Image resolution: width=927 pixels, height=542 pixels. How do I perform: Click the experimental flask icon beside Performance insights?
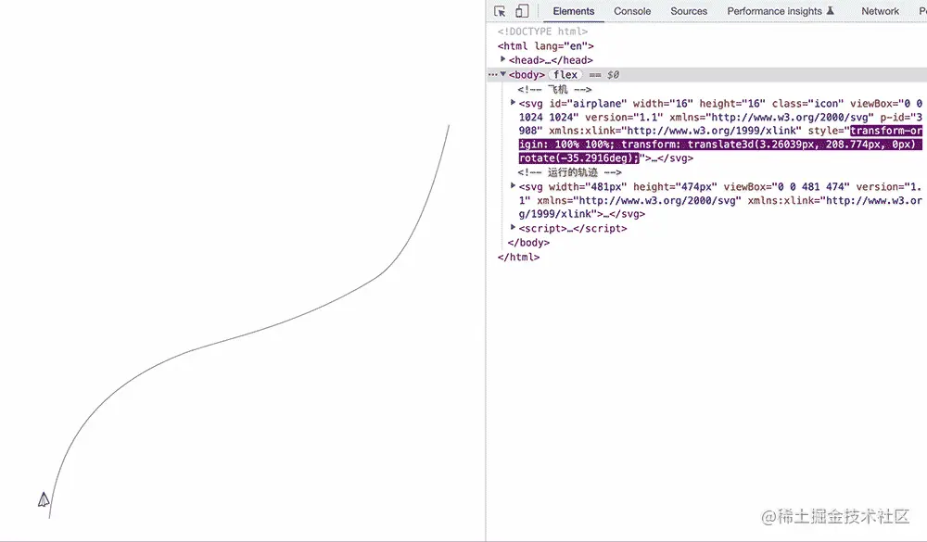[x=830, y=10]
